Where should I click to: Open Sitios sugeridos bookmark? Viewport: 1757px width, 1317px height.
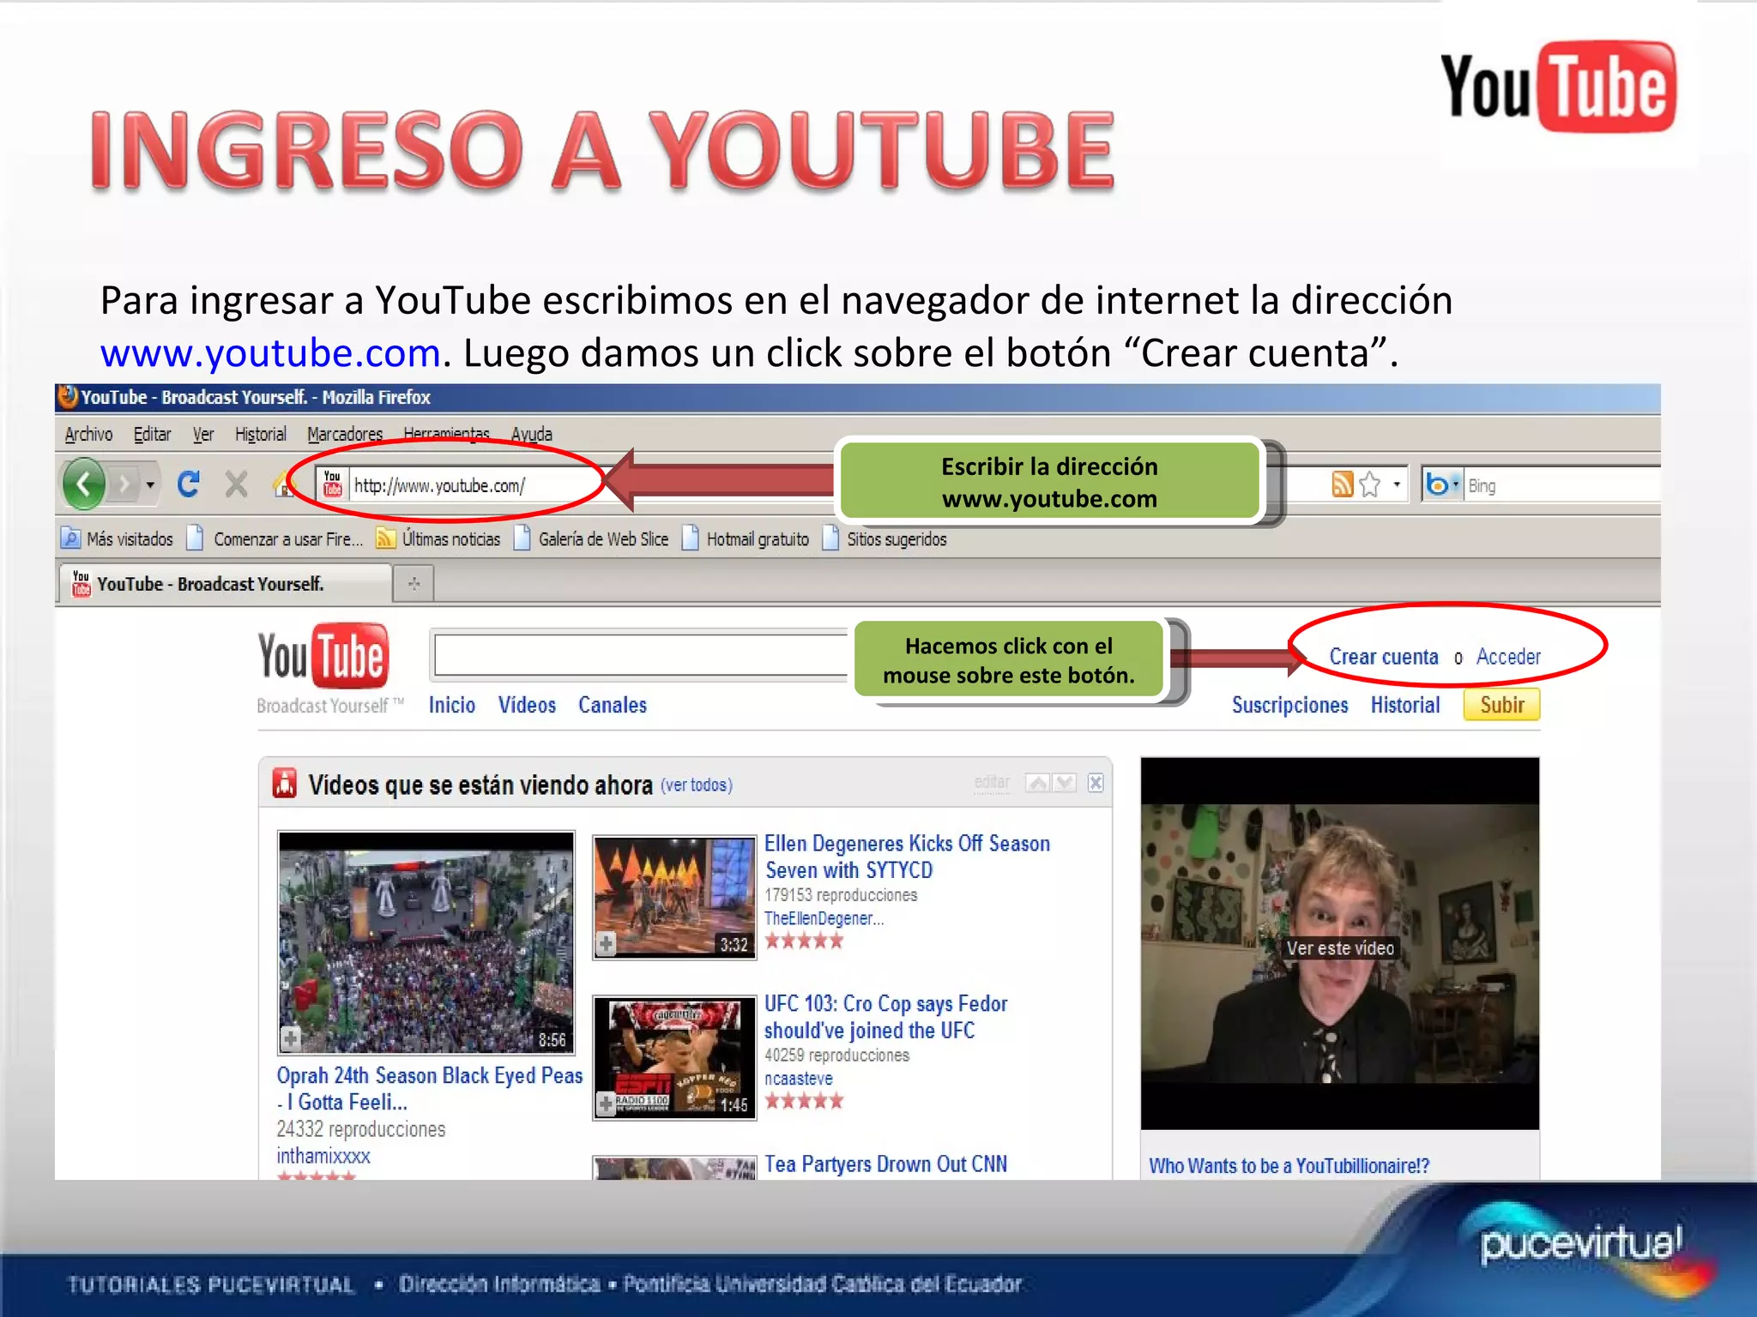885,538
